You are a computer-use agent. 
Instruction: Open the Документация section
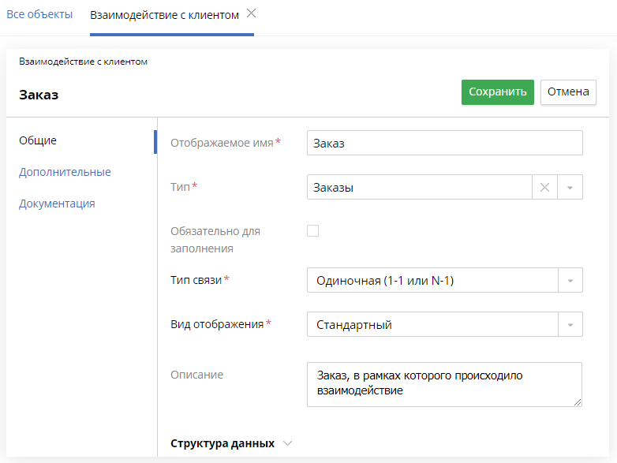point(57,203)
